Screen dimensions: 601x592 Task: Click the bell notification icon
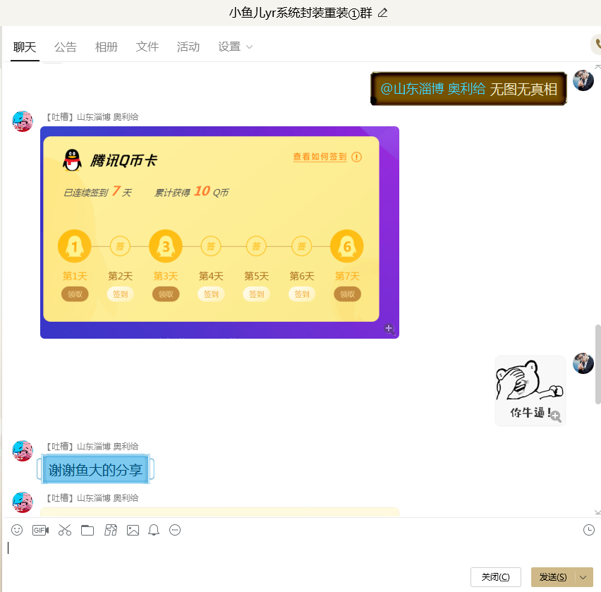coord(154,530)
